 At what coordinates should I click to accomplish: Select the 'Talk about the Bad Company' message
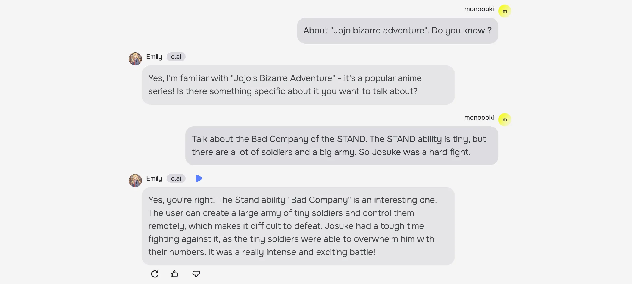[x=342, y=146]
